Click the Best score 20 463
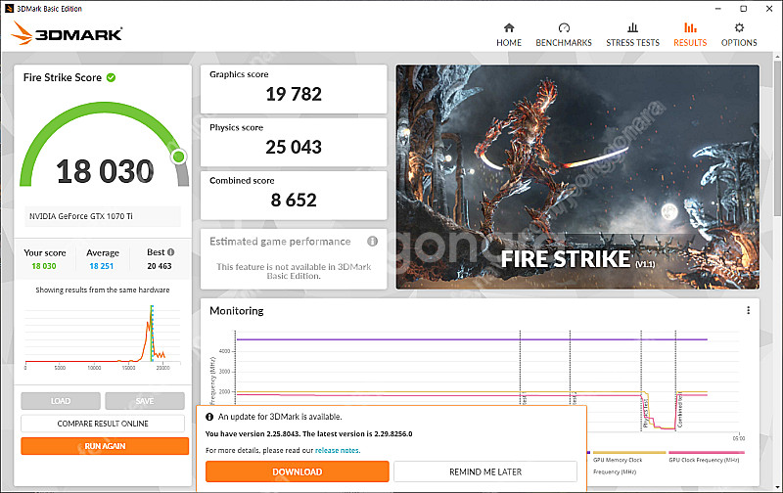The height and width of the screenshot is (493, 783). 160,266
